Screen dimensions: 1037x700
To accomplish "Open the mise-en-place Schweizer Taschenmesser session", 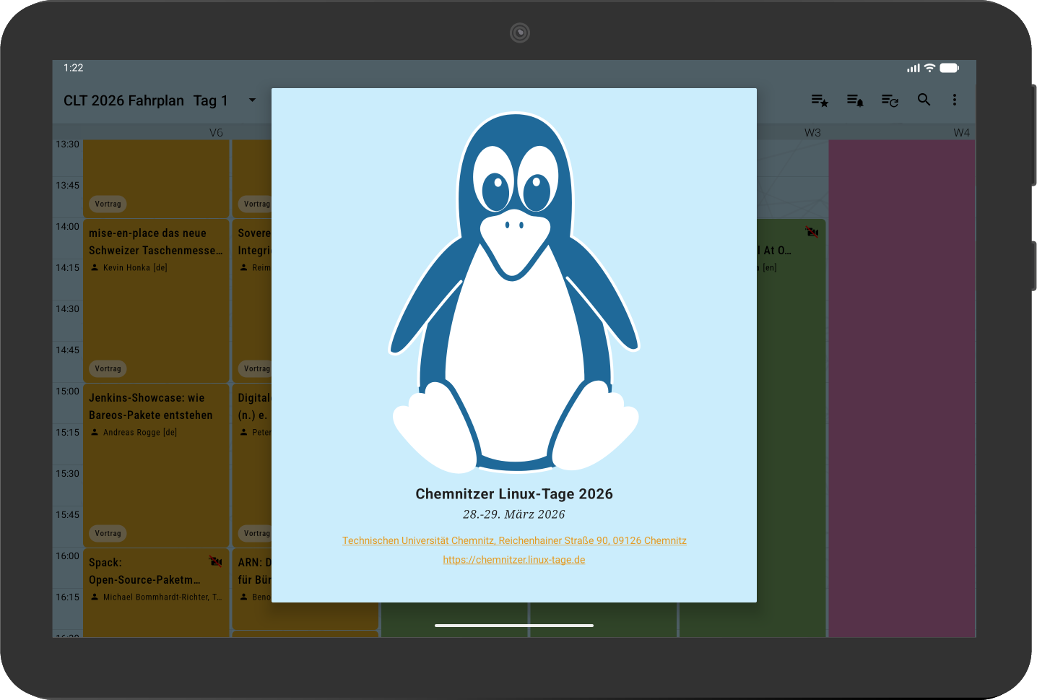I will click(157, 301).
